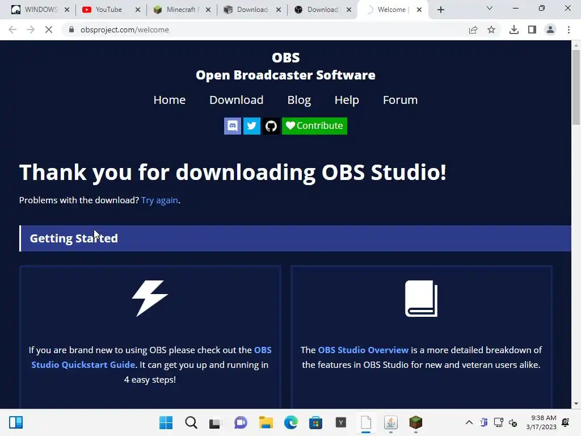Open the taskbar icon with the letter Y

341,422
